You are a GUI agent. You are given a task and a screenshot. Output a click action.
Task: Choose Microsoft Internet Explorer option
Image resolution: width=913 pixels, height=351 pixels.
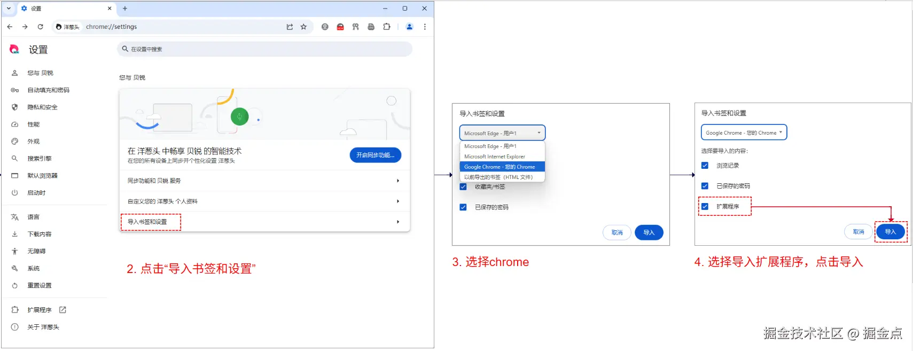502,157
